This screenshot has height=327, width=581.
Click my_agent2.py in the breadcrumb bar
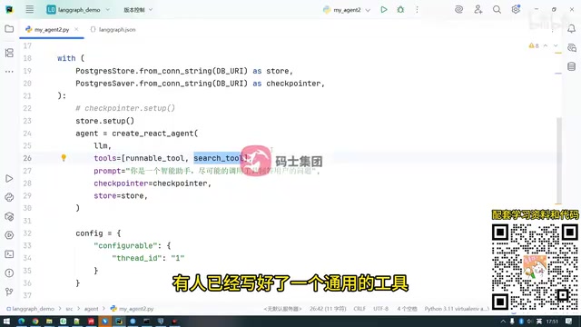132,309
